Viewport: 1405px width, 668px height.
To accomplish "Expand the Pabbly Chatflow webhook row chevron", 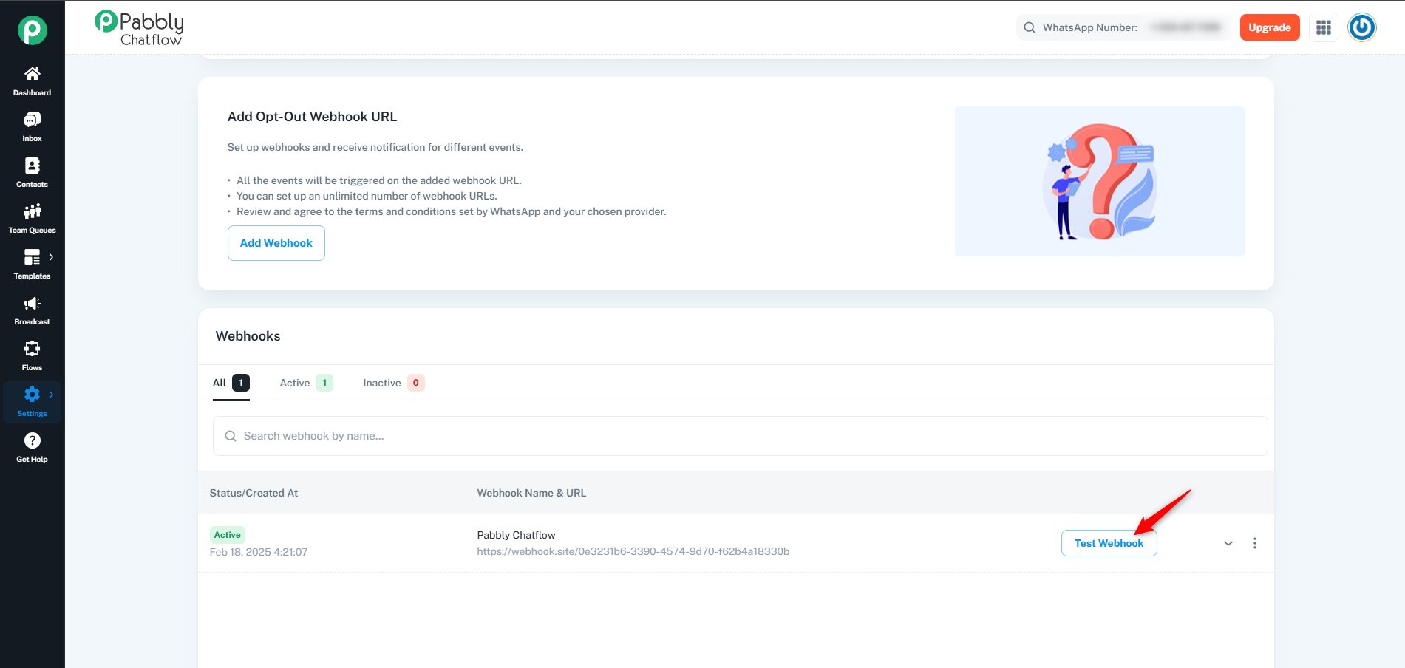I will click(x=1228, y=543).
